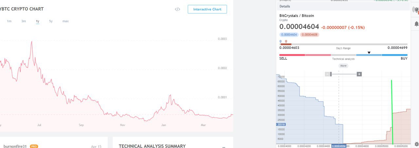
Task: Open the ideas stream sidebar icon
Action: (x=416, y=9)
